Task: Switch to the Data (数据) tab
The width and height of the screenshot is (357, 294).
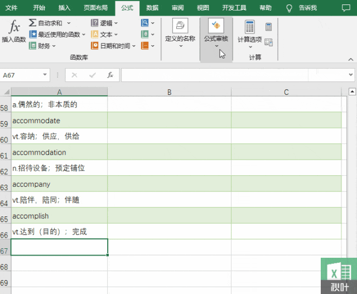Action: pos(152,8)
